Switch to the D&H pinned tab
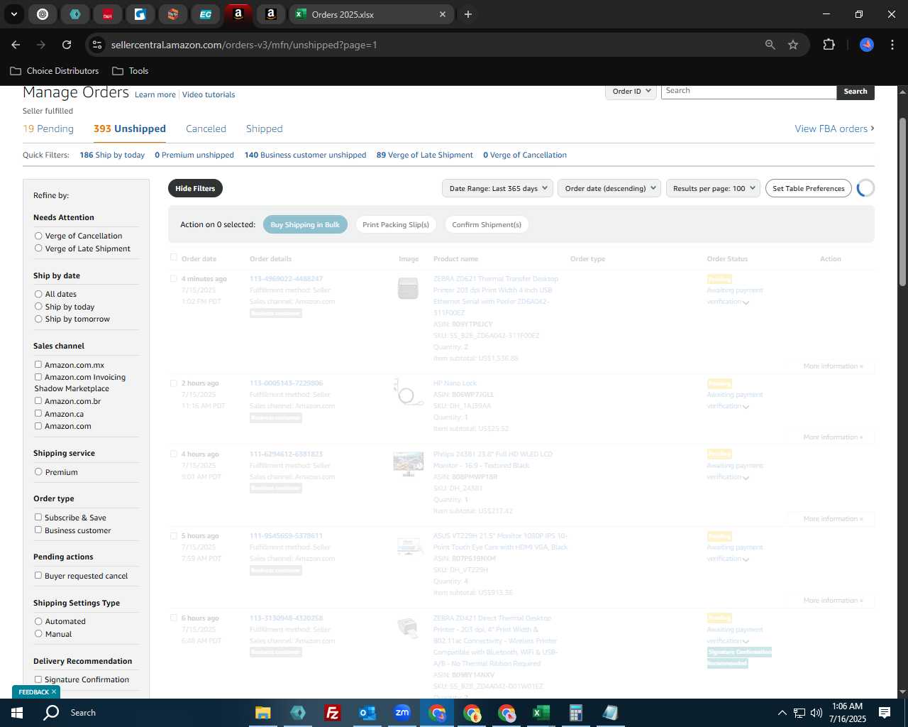 [x=108, y=14]
